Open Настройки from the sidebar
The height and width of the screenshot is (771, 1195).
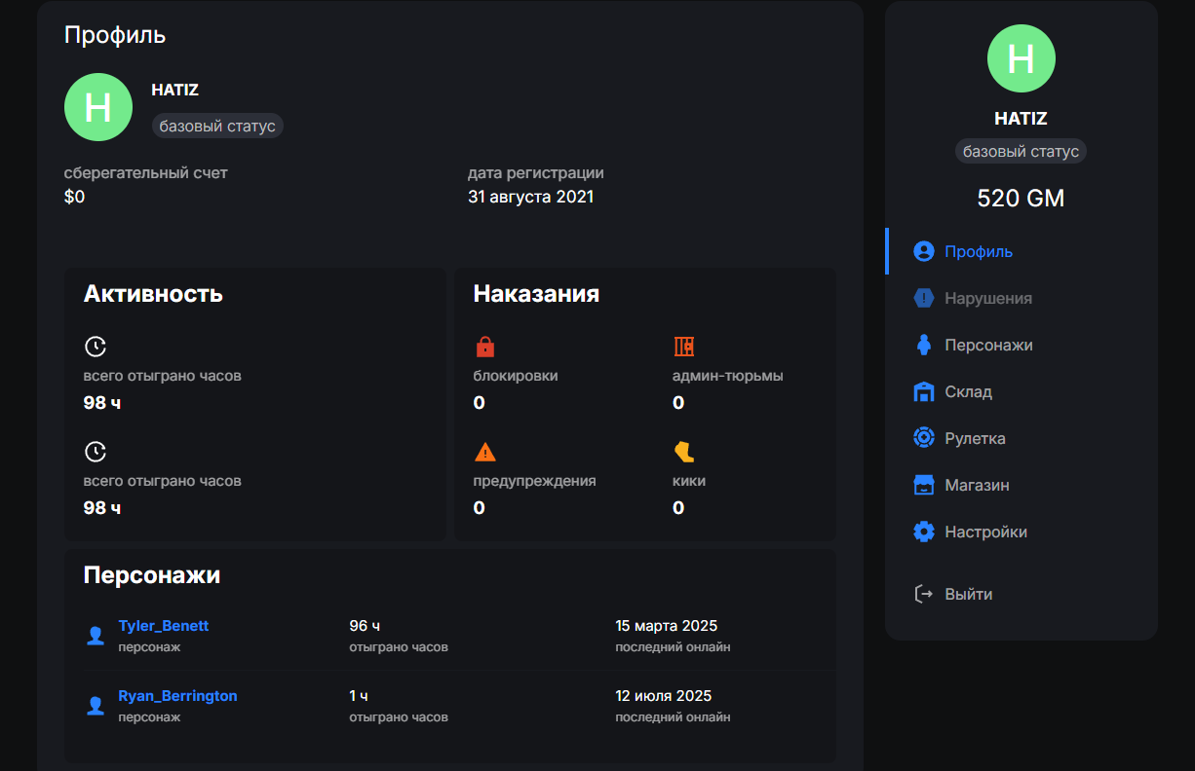[985, 532]
